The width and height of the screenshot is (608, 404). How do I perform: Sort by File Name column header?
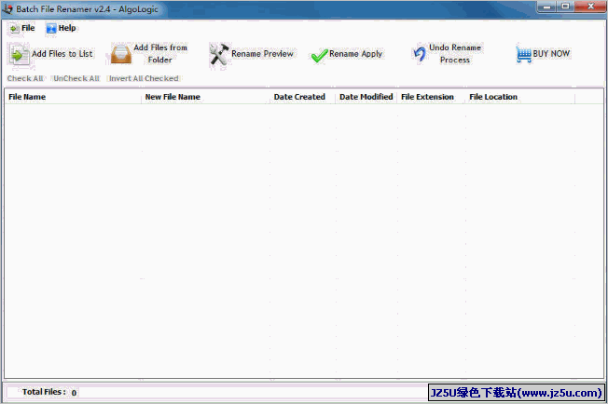[73, 97]
